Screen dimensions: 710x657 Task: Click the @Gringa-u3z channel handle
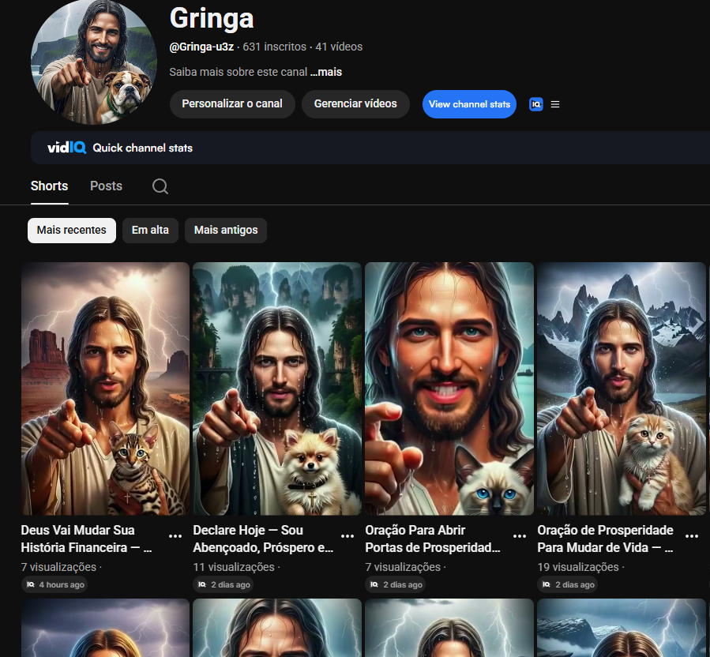(x=201, y=47)
